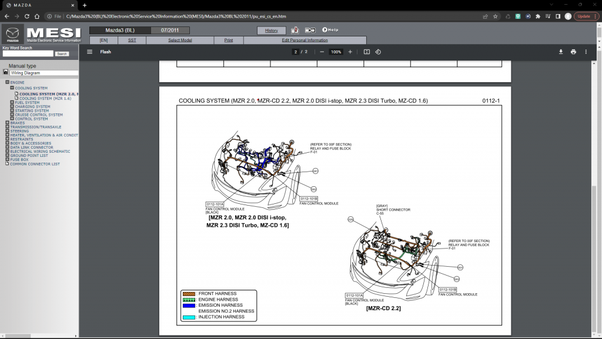Open the viewer's three-dot more options menu

(x=586, y=52)
